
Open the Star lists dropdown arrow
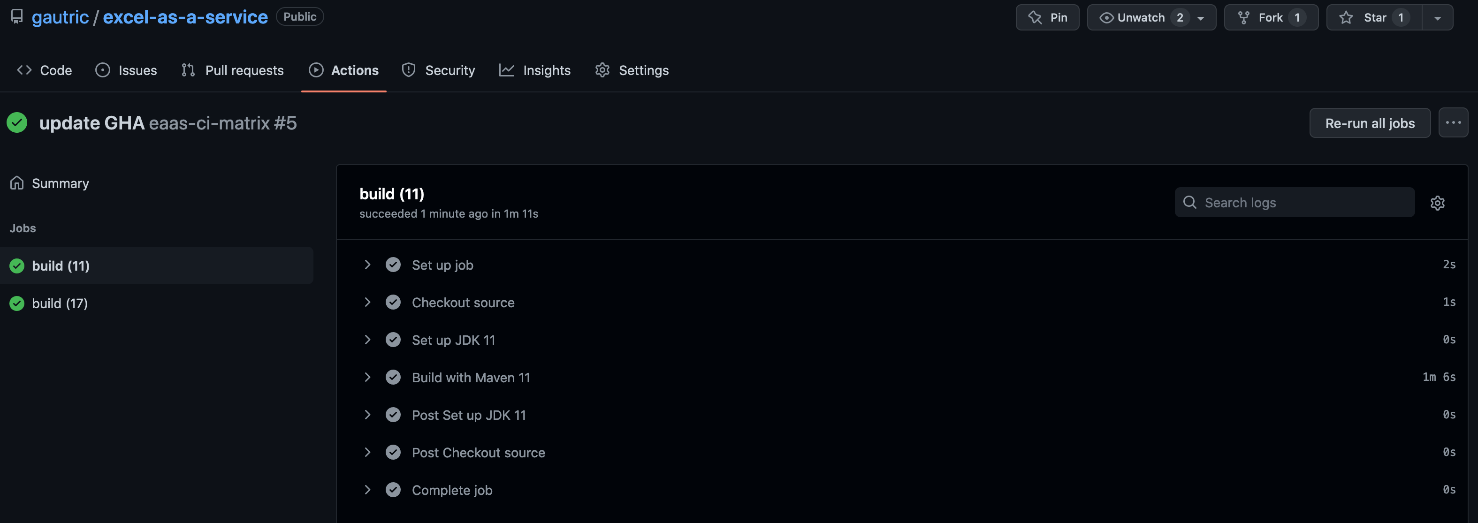[x=1437, y=18]
